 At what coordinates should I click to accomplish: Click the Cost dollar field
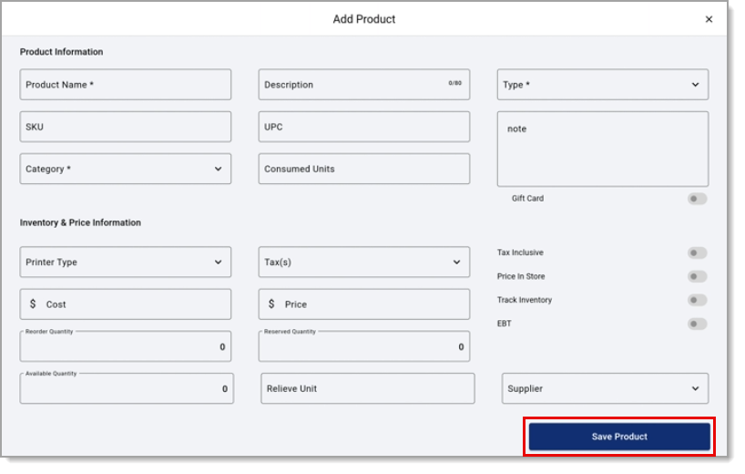(126, 304)
